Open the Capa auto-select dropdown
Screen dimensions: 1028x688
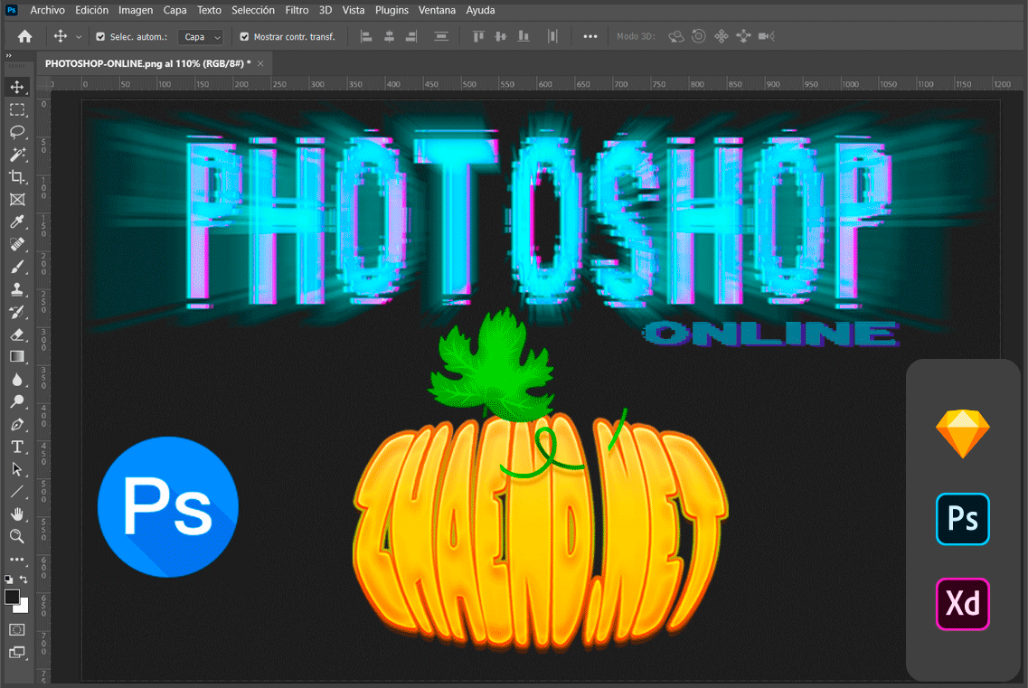pos(200,36)
